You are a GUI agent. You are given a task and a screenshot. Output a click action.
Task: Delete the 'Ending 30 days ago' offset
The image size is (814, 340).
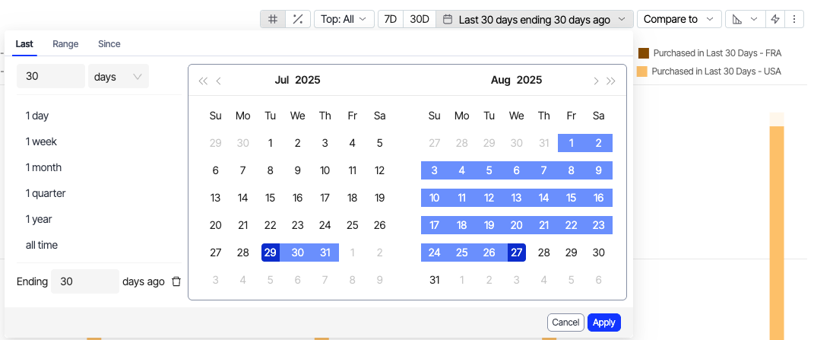click(x=176, y=281)
